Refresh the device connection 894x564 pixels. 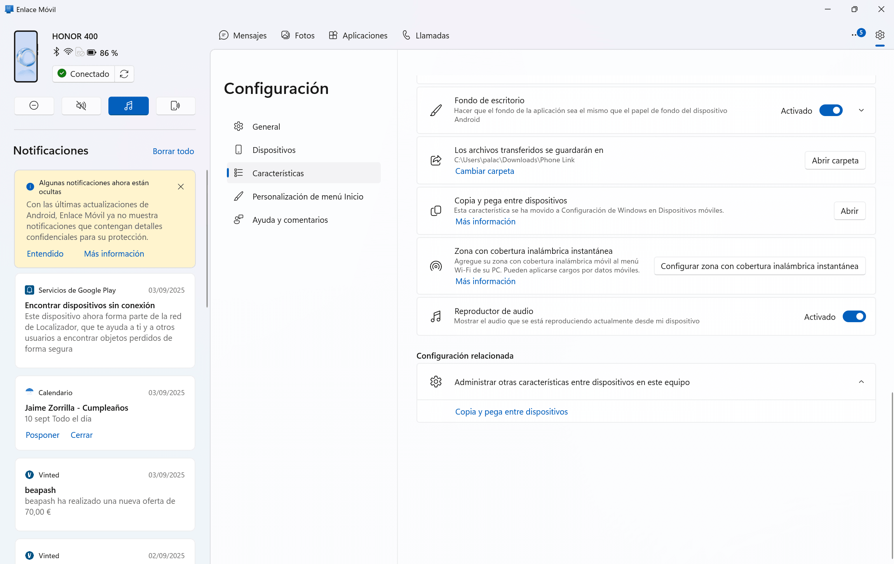124,74
